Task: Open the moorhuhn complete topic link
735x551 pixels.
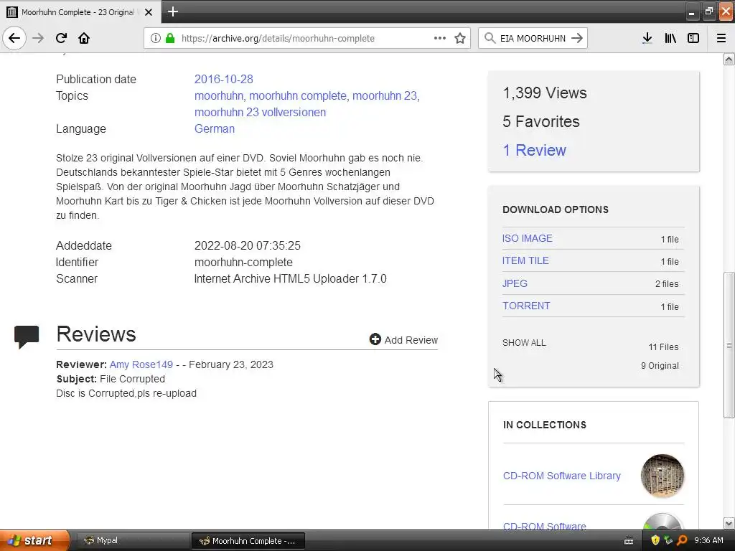Action: (298, 95)
